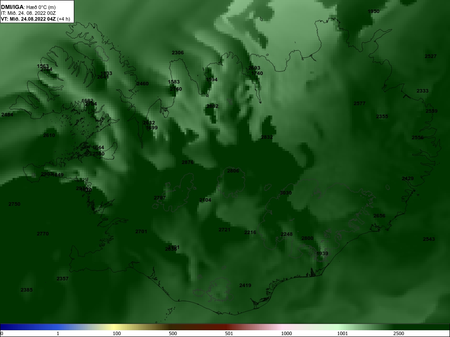Viewport: 450px width, 337px height.
Task: Pick the map value 2760
Action: click(x=176, y=89)
